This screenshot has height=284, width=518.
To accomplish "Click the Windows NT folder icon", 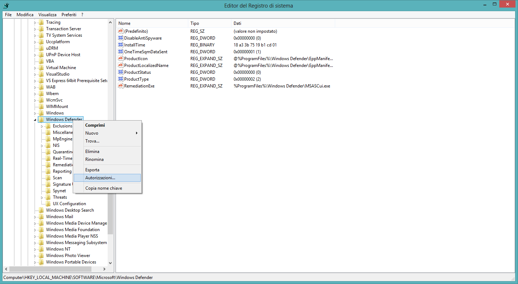I will click(41, 249).
